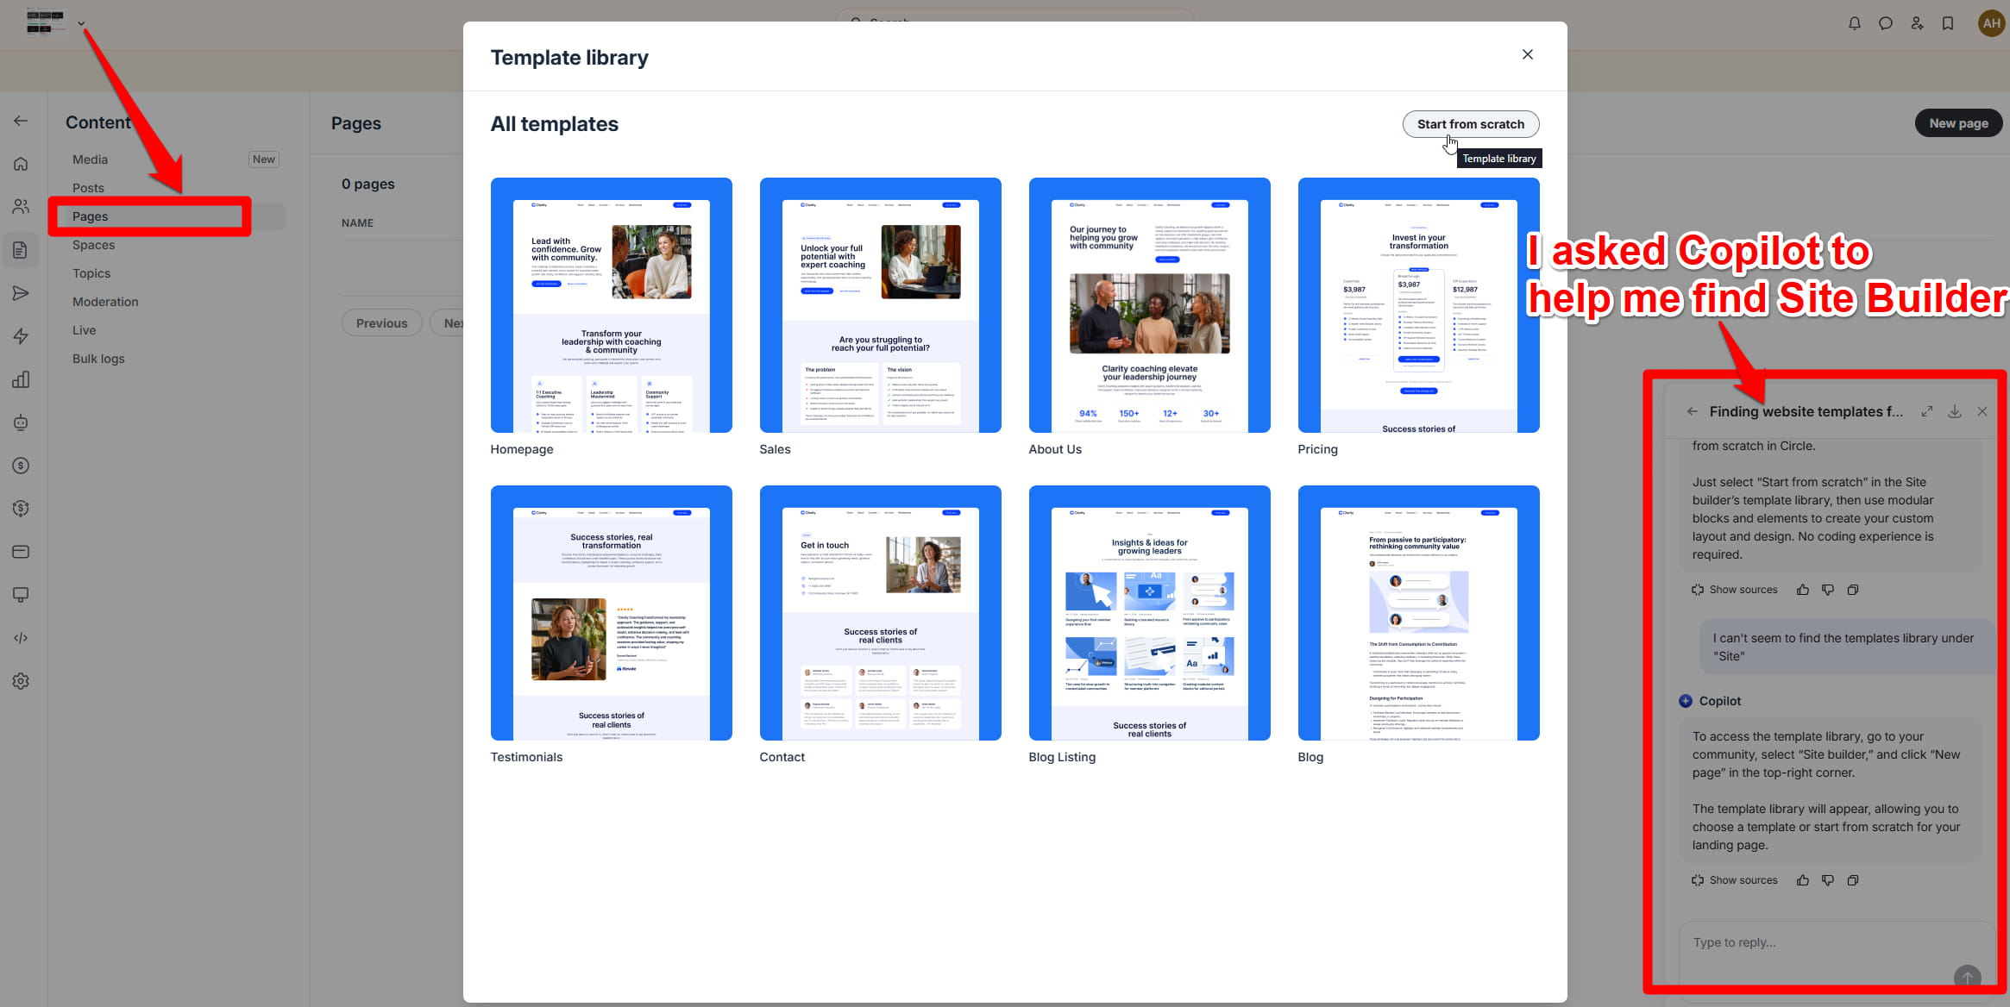Choose the Blog Listing template thumbnail
The width and height of the screenshot is (2010, 1007).
[x=1149, y=613]
